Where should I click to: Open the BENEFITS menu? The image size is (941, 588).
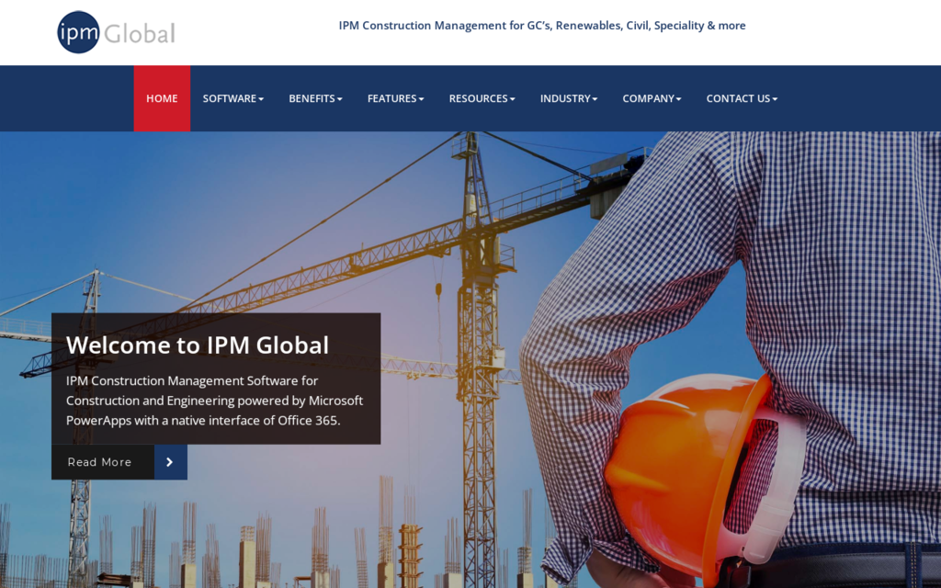click(x=312, y=98)
